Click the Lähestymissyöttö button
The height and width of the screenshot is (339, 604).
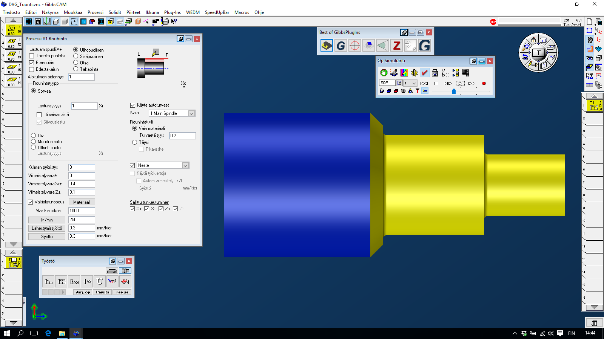click(x=47, y=228)
